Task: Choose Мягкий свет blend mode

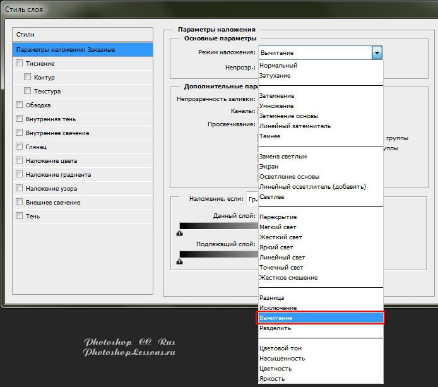Action: (278, 227)
